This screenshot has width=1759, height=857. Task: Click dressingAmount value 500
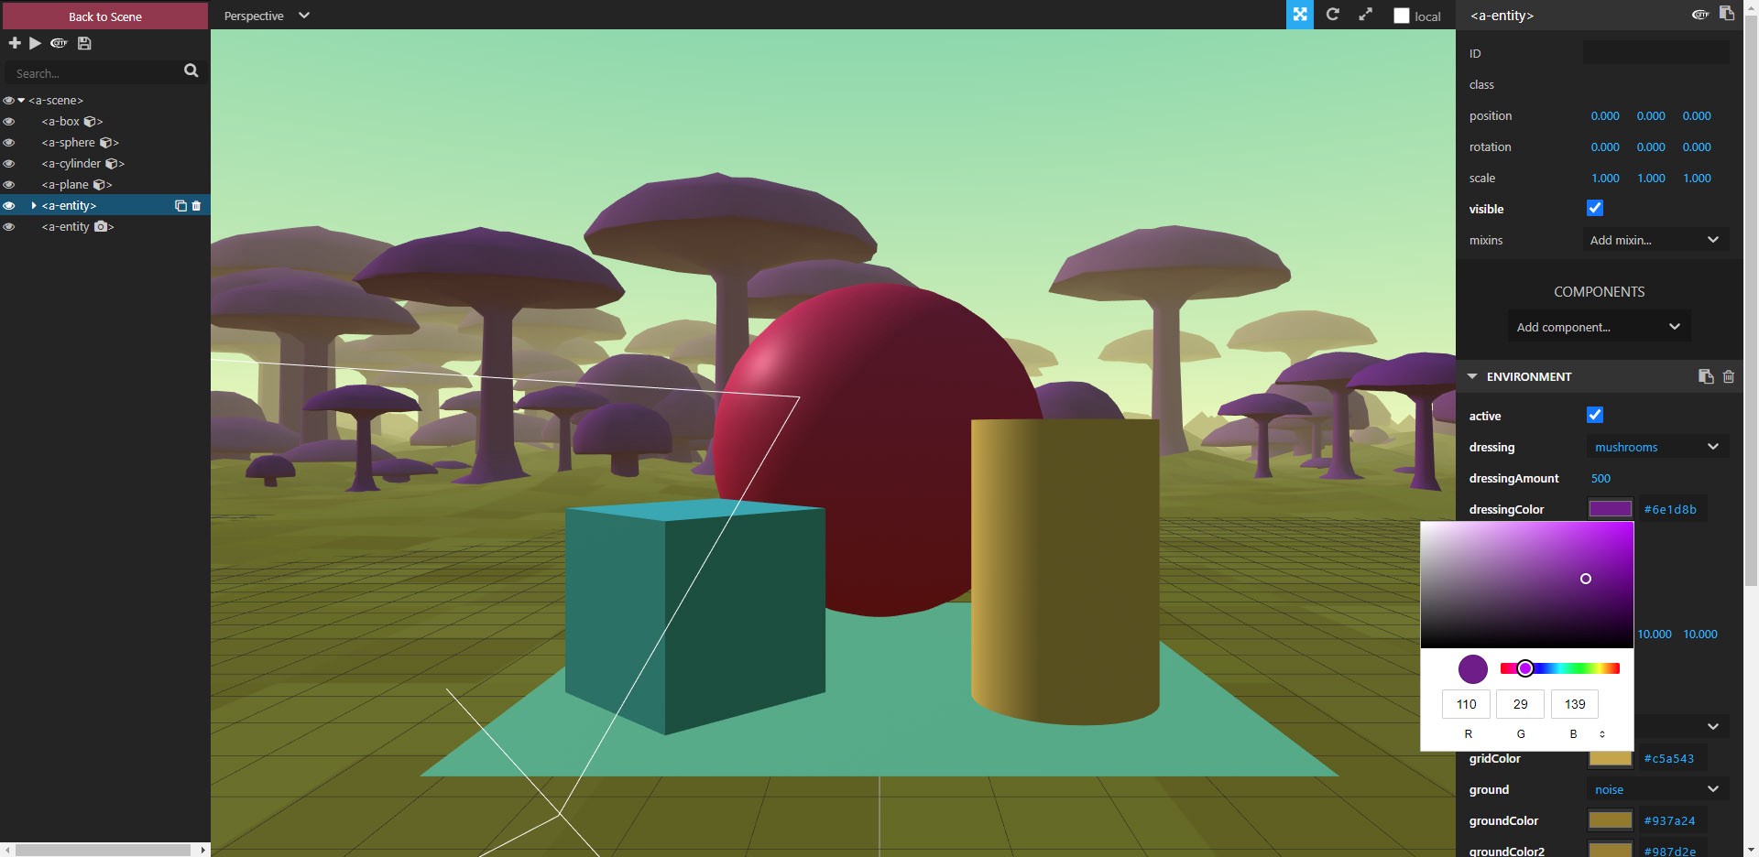[1601, 478]
